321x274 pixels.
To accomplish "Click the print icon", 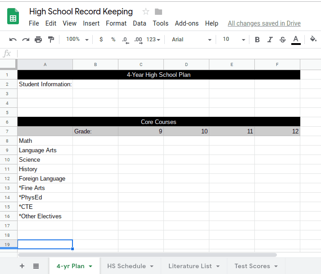I will point(38,40).
